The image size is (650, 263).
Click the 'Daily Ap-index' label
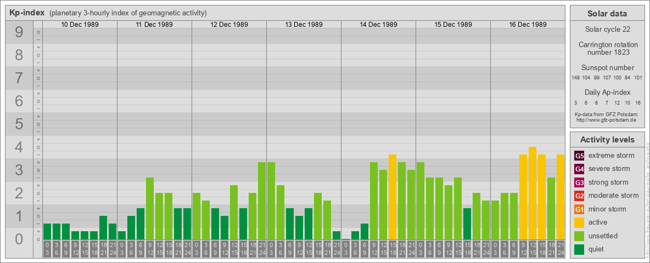pos(607,92)
